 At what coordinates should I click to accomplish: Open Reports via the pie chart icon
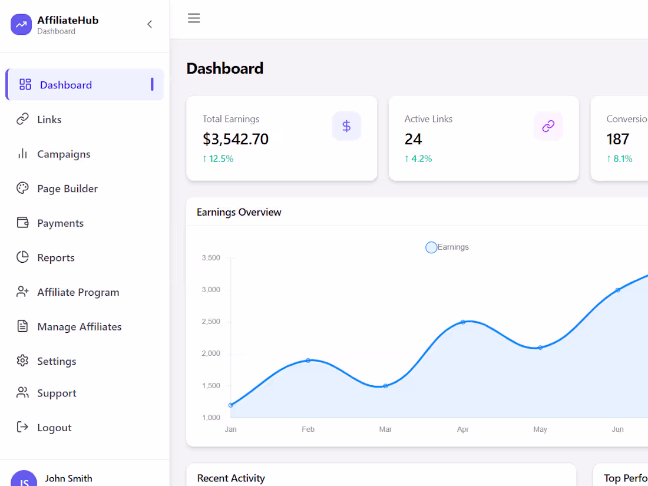(22, 257)
